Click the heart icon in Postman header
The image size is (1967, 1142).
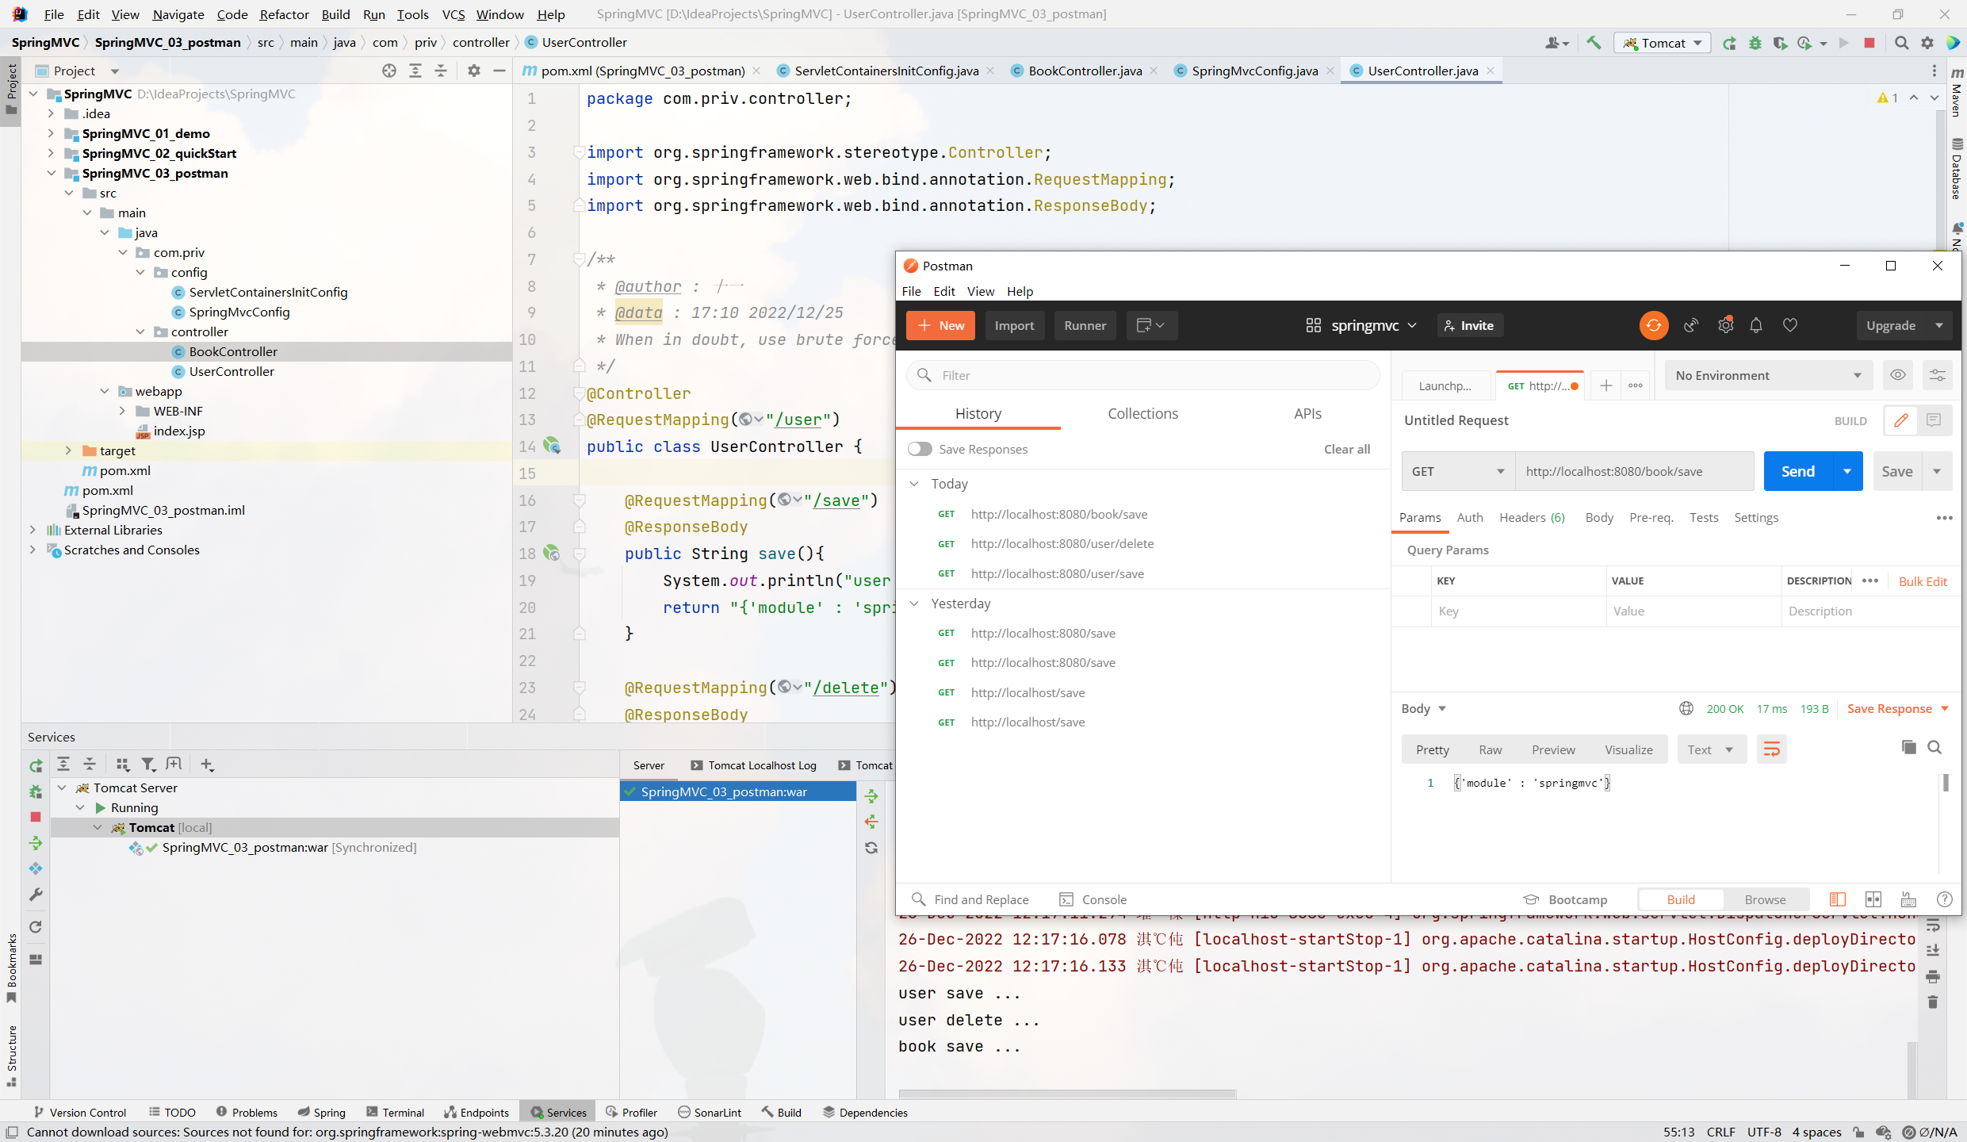(1790, 325)
